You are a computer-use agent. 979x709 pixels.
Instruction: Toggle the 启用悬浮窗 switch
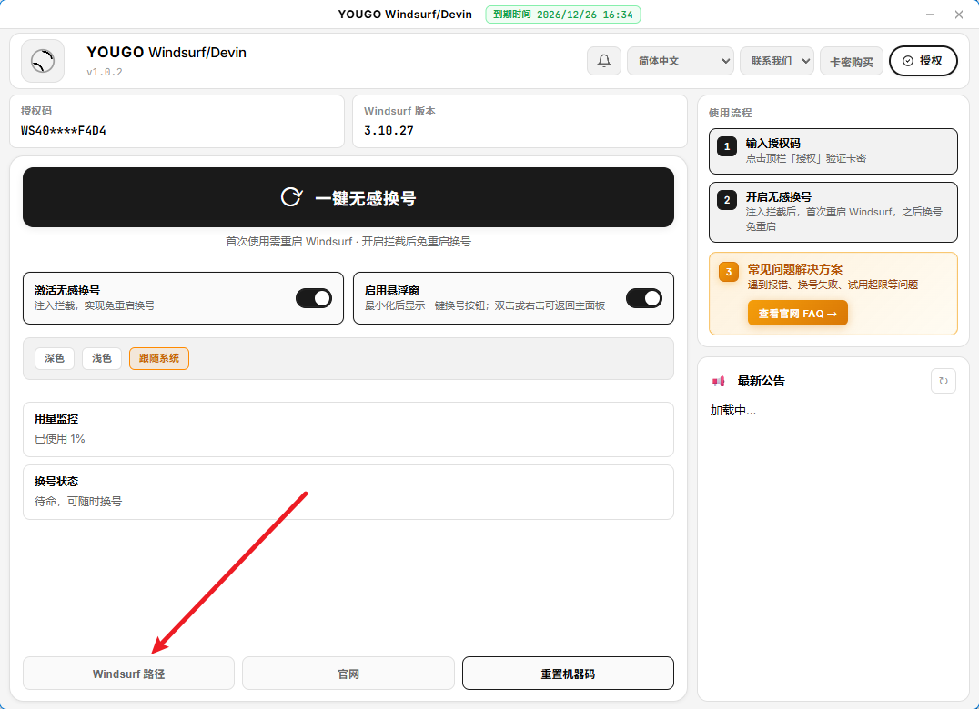[x=643, y=298]
